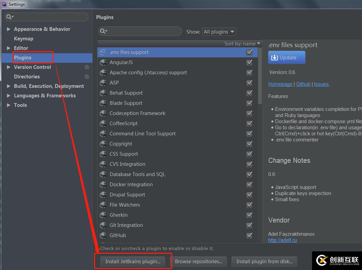Open the plugin Github link
Image resolution: width=362 pixels, height=270 pixels.
point(303,84)
